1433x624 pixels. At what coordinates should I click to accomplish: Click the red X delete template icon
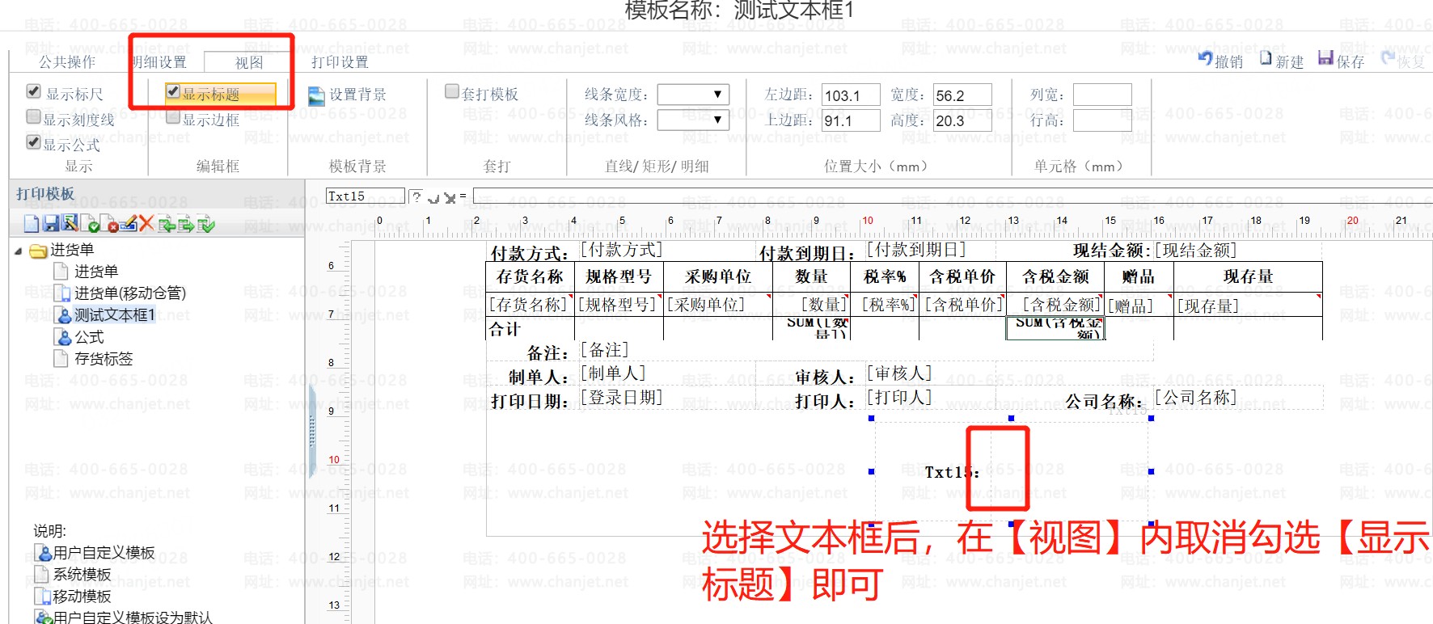[146, 223]
